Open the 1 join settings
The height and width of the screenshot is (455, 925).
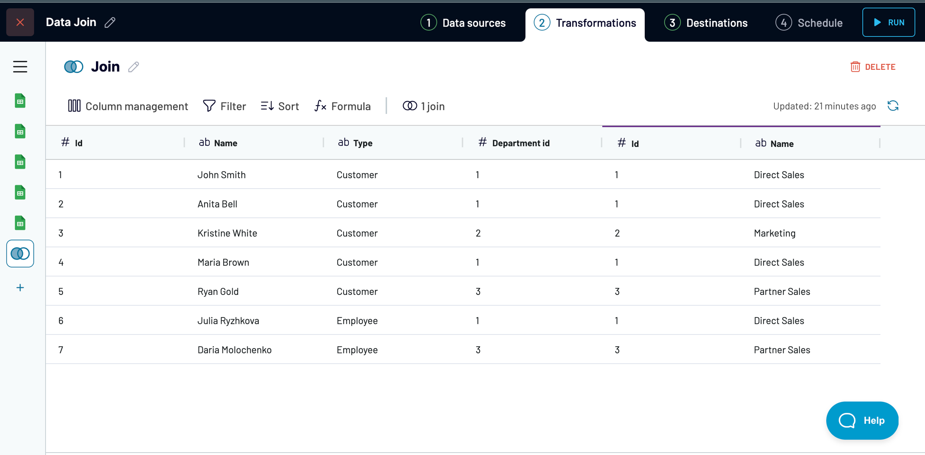point(424,106)
